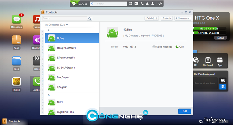233x125 pixels.
Task: Select contact A81/1
Action: click(72, 102)
